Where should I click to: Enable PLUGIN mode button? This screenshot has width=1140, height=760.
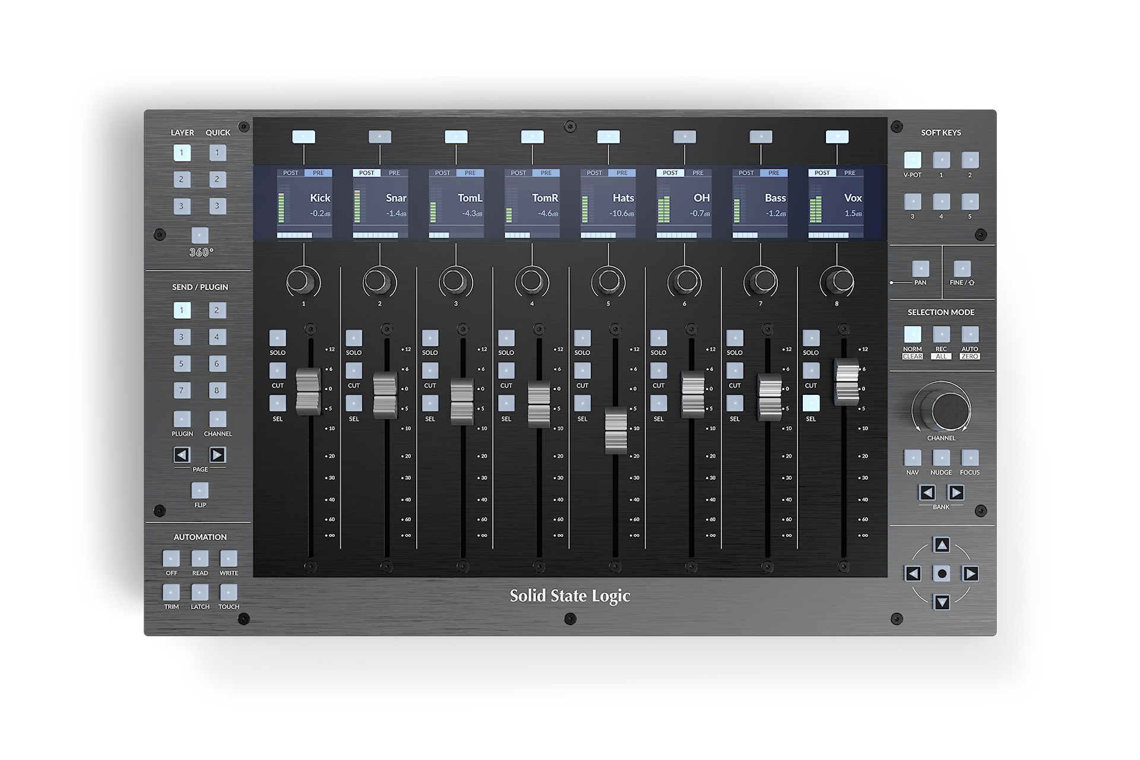point(182,419)
